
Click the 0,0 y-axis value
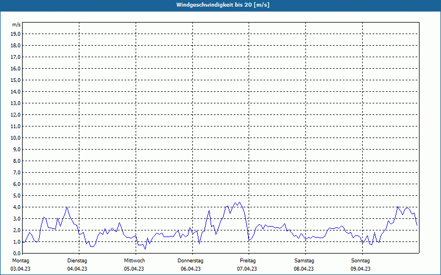pos(17,253)
